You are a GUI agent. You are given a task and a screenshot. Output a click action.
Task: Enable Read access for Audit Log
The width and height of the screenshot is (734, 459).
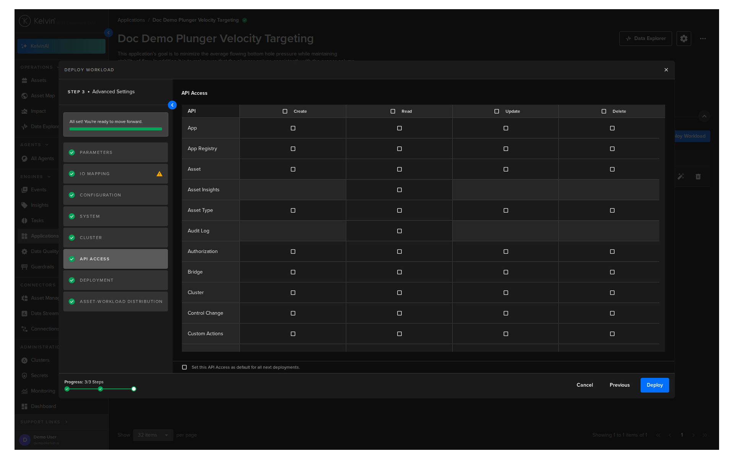(399, 231)
